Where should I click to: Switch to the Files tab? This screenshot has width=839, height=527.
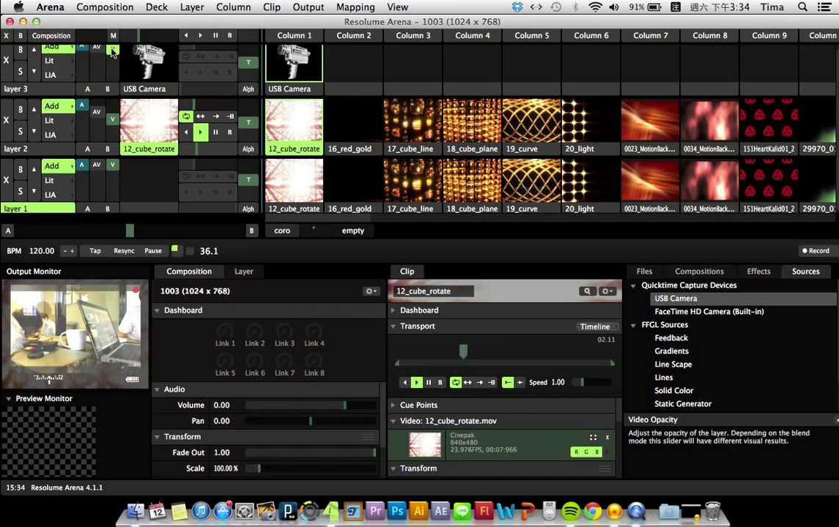click(644, 272)
